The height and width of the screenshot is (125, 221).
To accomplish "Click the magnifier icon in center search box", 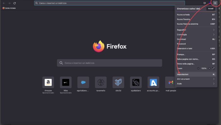I will point(61,63).
